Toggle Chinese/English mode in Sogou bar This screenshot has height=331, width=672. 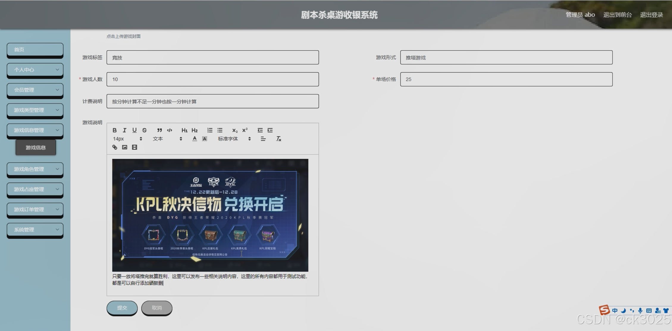615,311
